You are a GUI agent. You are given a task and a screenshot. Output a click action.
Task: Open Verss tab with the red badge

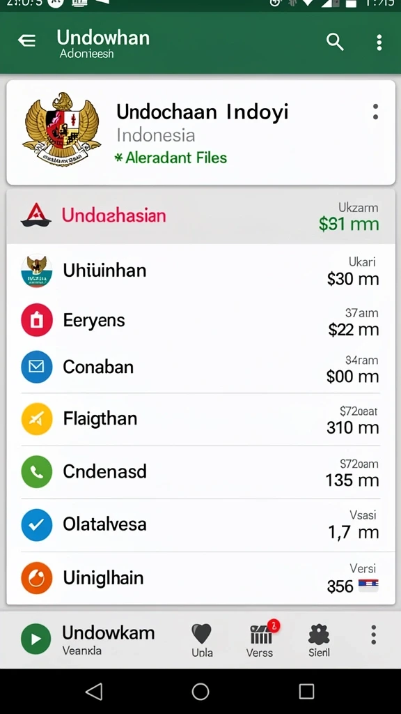tap(262, 635)
